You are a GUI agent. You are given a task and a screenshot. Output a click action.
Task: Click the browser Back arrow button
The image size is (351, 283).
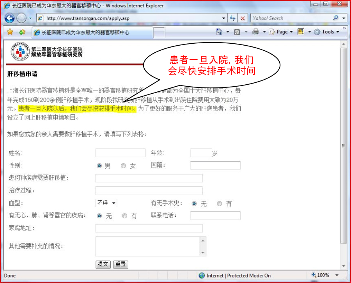coord(9,18)
